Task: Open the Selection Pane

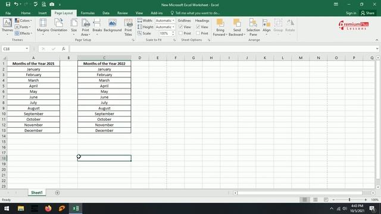Action: click(253, 27)
